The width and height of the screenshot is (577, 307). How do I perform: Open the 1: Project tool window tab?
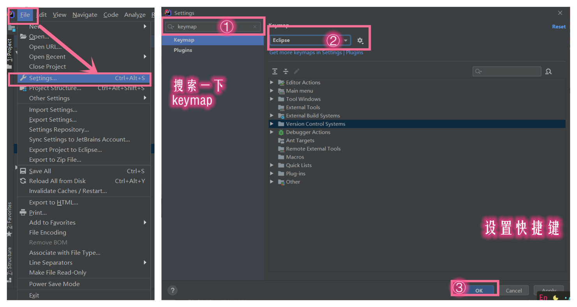pos(10,50)
